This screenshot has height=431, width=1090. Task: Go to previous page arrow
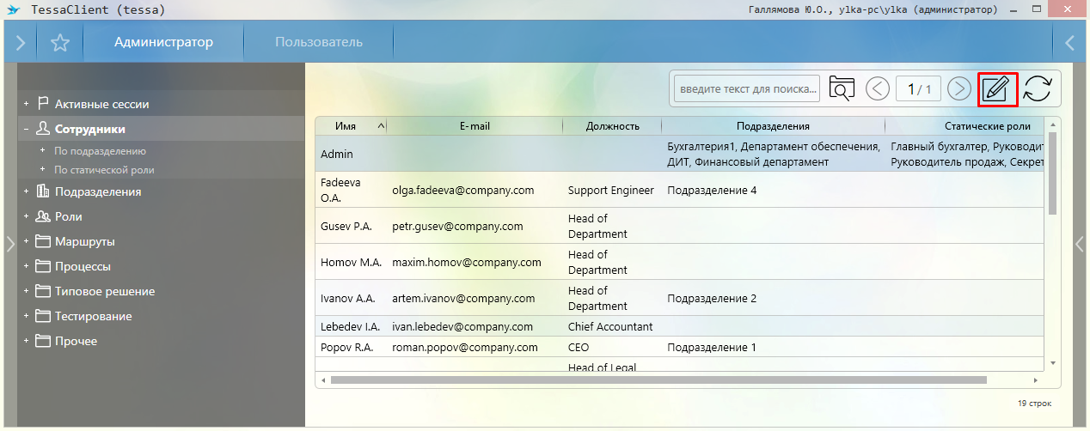[878, 89]
